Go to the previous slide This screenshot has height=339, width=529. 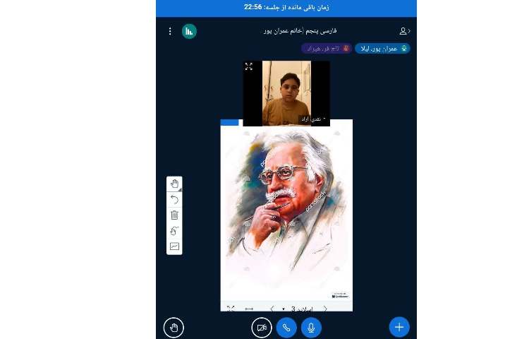[272, 309]
